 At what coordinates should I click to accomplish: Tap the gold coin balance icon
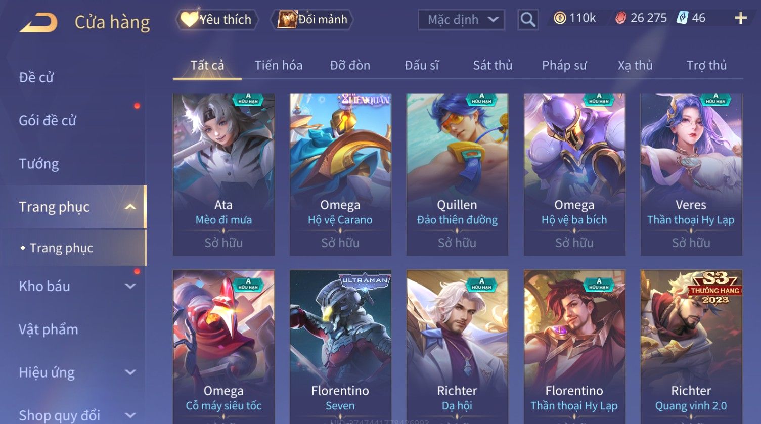click(559, 18)
